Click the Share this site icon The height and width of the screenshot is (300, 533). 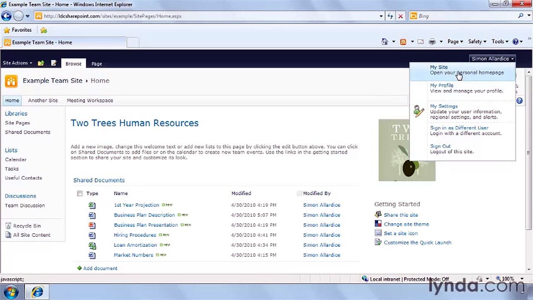pos(378,215)
